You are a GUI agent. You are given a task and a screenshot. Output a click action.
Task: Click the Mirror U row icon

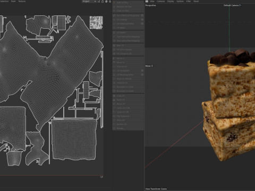click(114, 58)
